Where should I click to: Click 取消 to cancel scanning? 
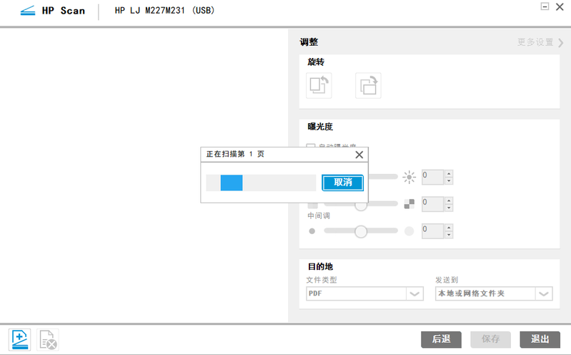click(342, 183)
